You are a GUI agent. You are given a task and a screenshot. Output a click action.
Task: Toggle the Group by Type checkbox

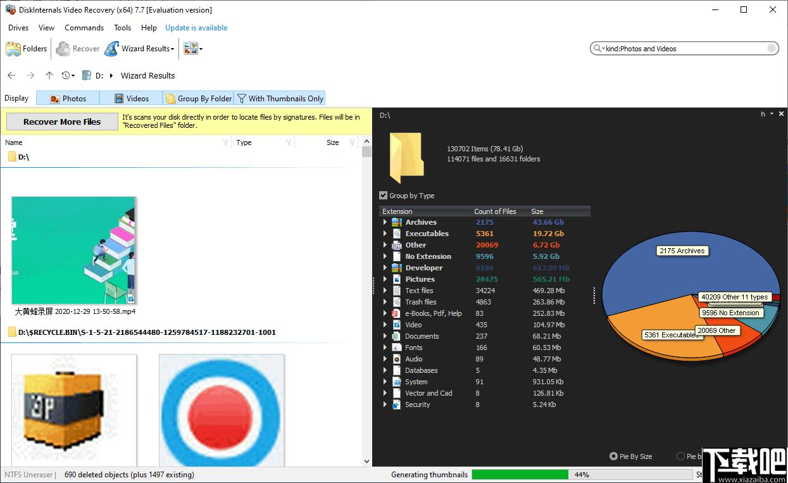(383, 196)
